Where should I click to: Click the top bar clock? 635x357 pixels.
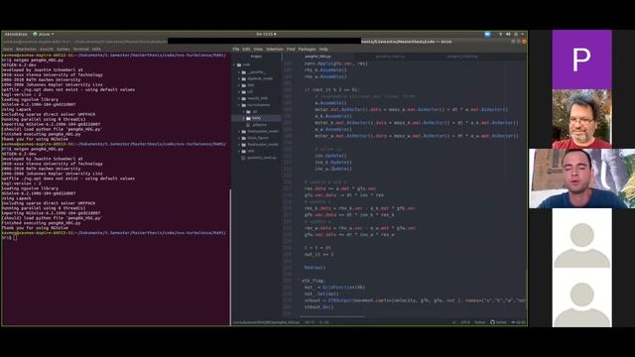(x=266, y=35)
